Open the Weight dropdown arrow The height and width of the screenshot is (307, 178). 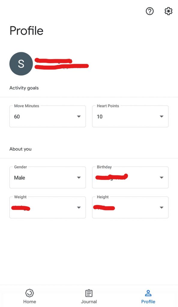click(79, 207)
